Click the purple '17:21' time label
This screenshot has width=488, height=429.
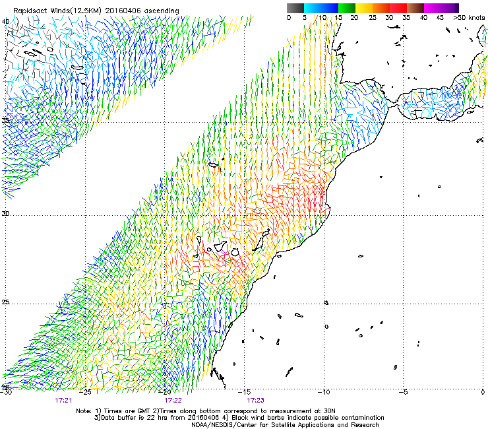pos(63,401)
